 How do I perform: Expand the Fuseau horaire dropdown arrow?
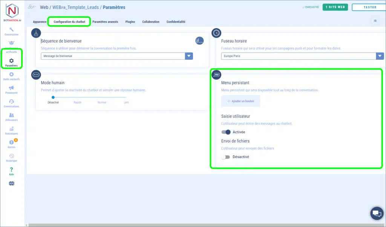(380, 56)
